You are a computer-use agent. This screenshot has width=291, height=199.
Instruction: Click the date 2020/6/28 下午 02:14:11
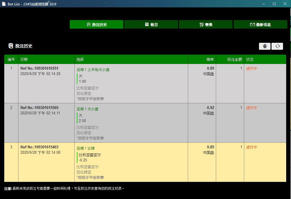(x=40, y=113)
